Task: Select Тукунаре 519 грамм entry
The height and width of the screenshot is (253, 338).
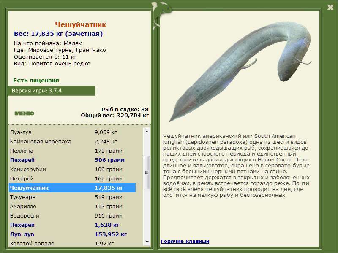Action: [72, 197]
